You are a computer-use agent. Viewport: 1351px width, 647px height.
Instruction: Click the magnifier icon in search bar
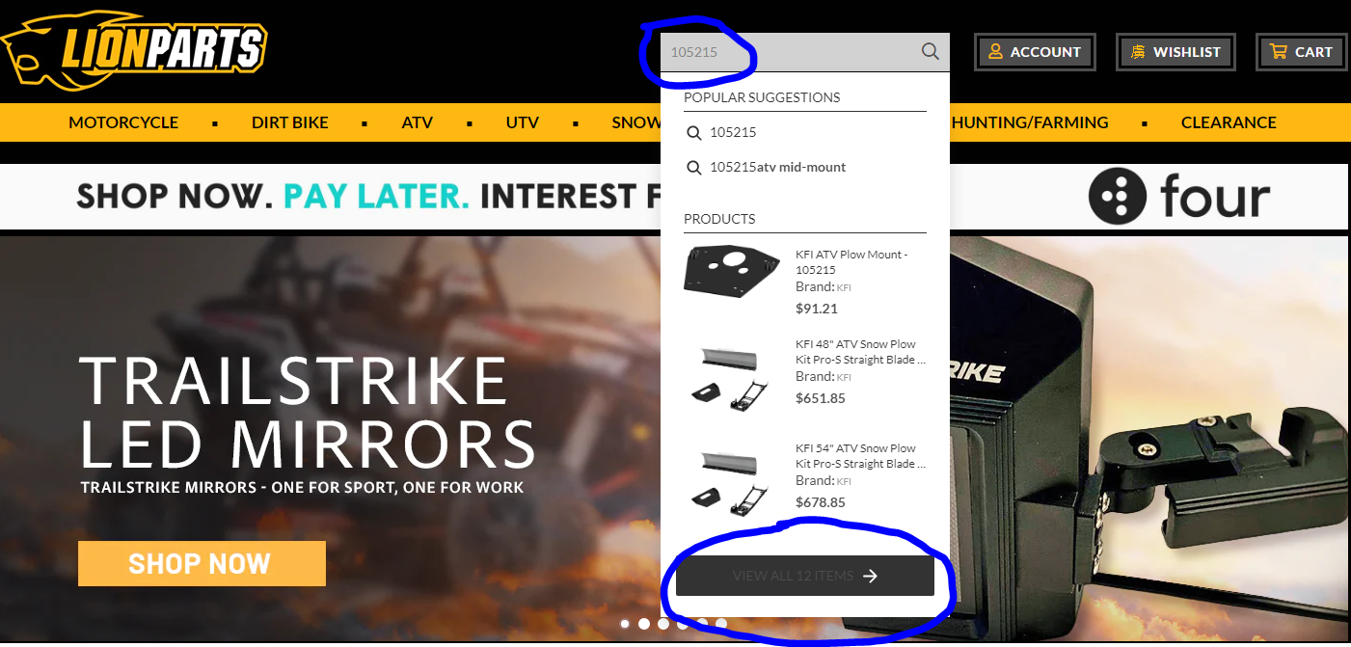[x=930, y=52]
